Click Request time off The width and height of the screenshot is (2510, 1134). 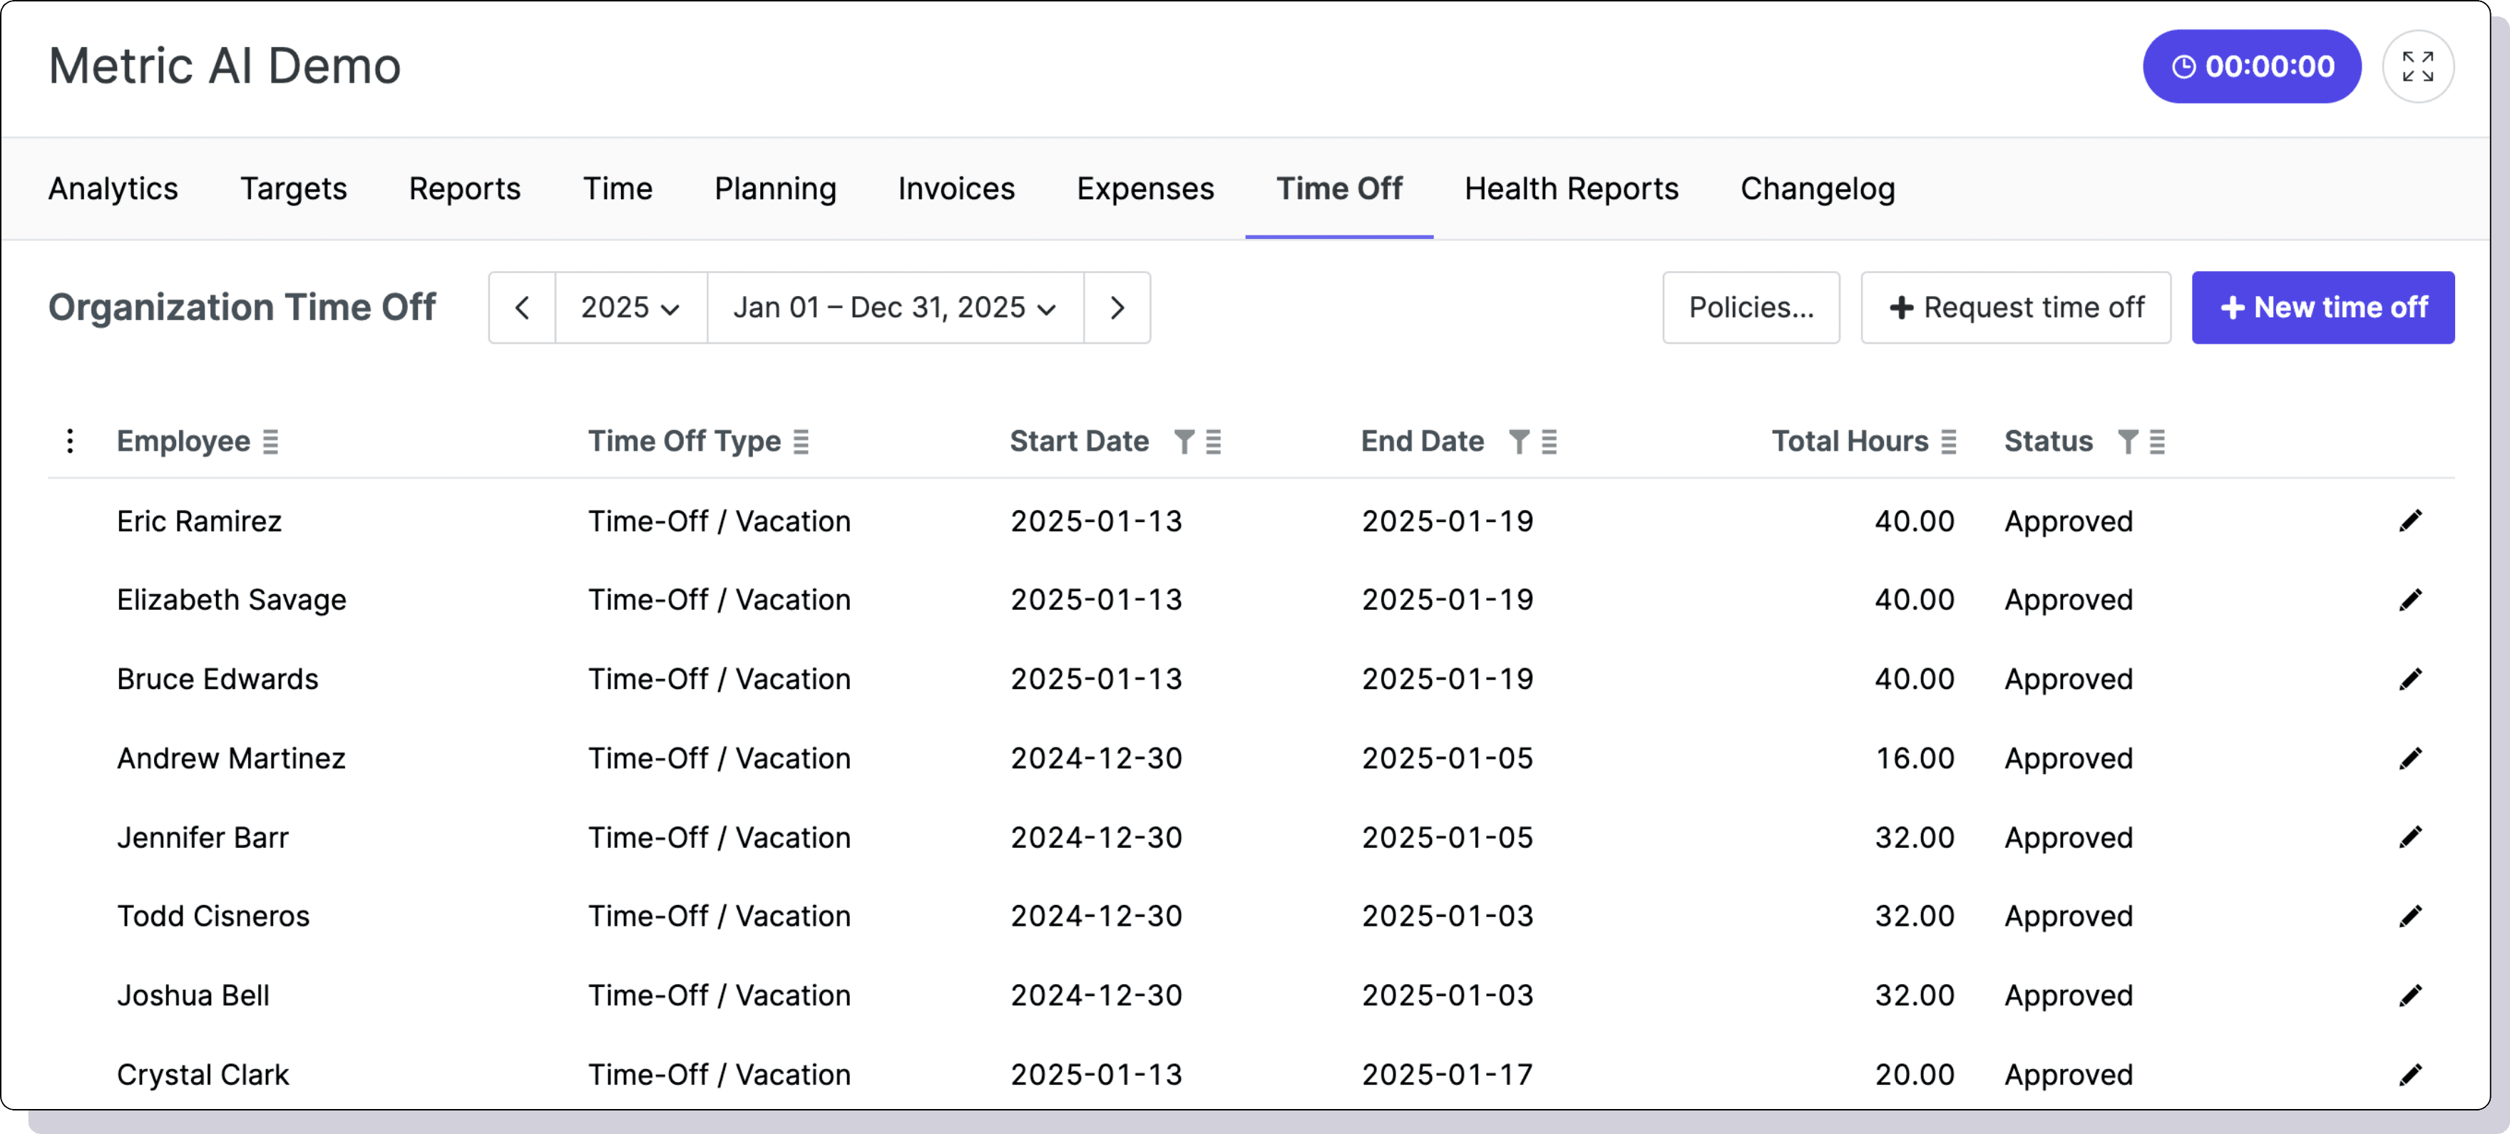tap(2015, 307)
